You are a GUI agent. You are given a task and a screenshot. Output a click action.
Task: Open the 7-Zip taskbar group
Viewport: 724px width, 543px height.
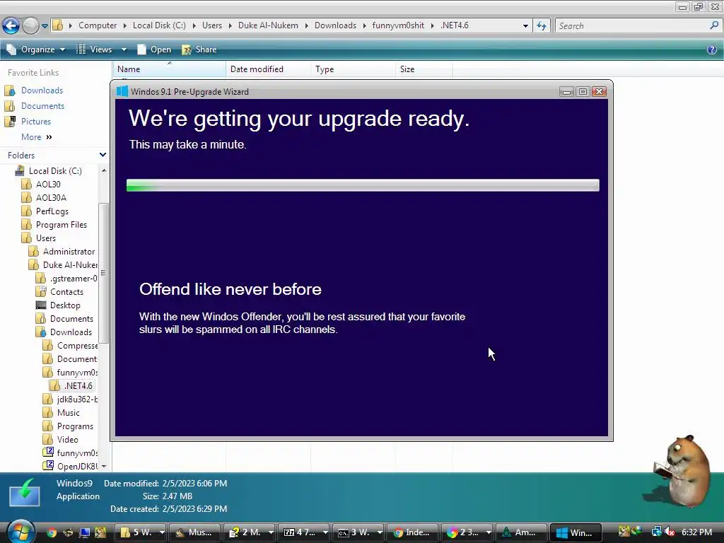point(304,532)
